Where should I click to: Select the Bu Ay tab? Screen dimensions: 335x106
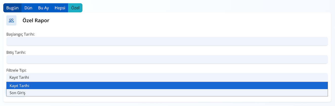(x=43, y=8)
